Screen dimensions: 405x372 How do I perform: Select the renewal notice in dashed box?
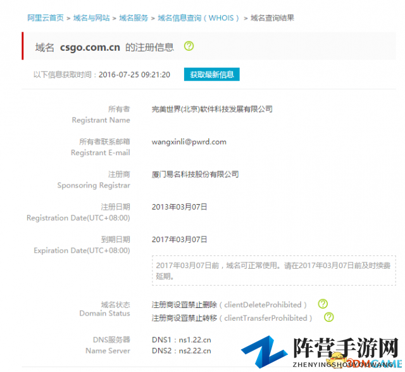coord(274,271)
